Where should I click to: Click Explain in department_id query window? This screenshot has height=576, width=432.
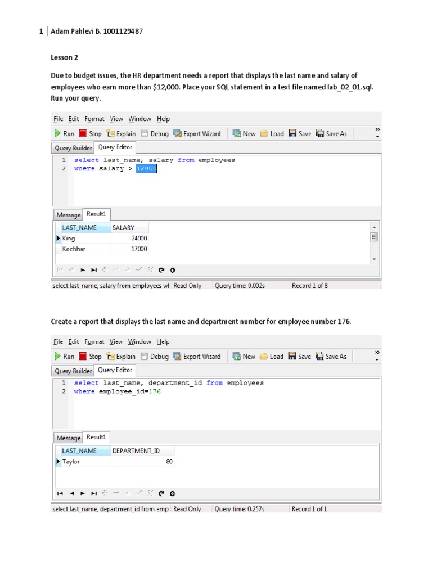pyautogui.click(x=121, y=356)
